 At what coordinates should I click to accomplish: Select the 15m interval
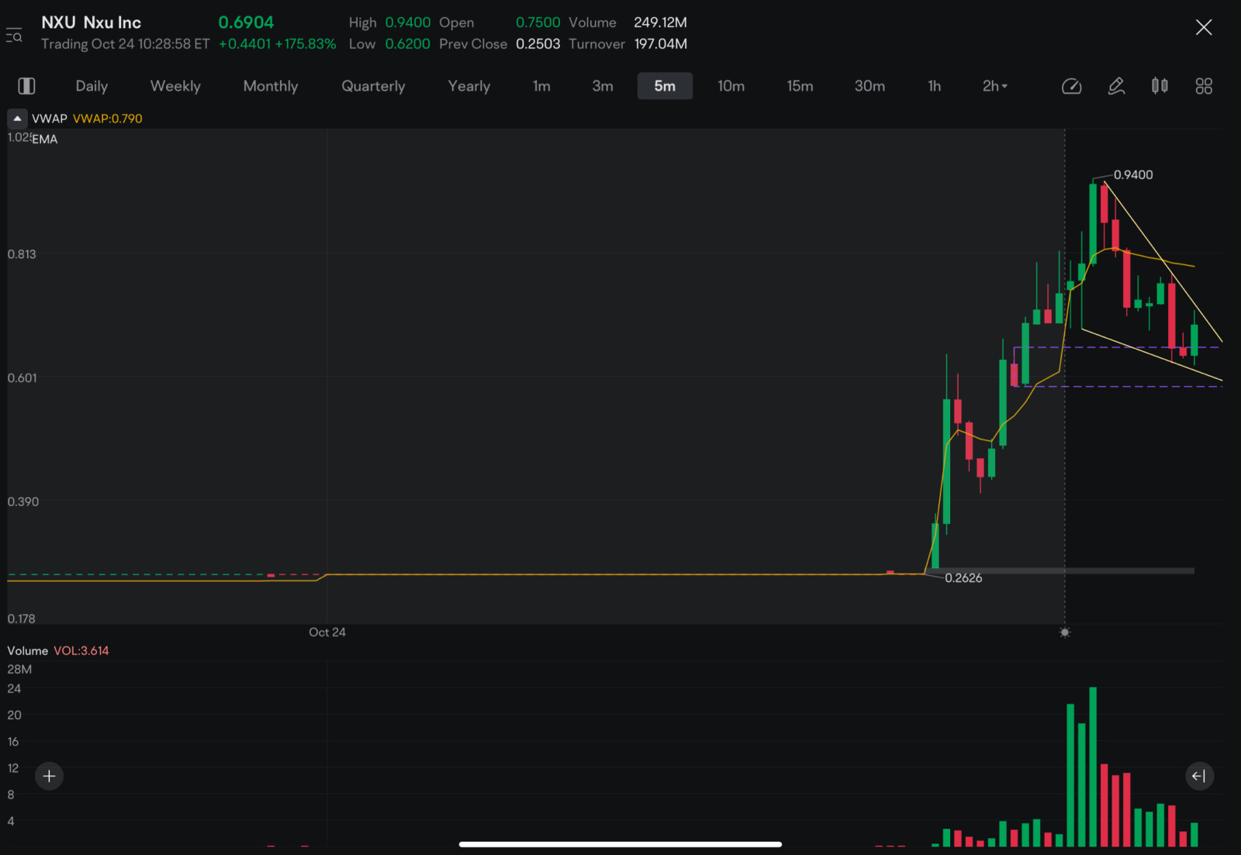point(800,86)
